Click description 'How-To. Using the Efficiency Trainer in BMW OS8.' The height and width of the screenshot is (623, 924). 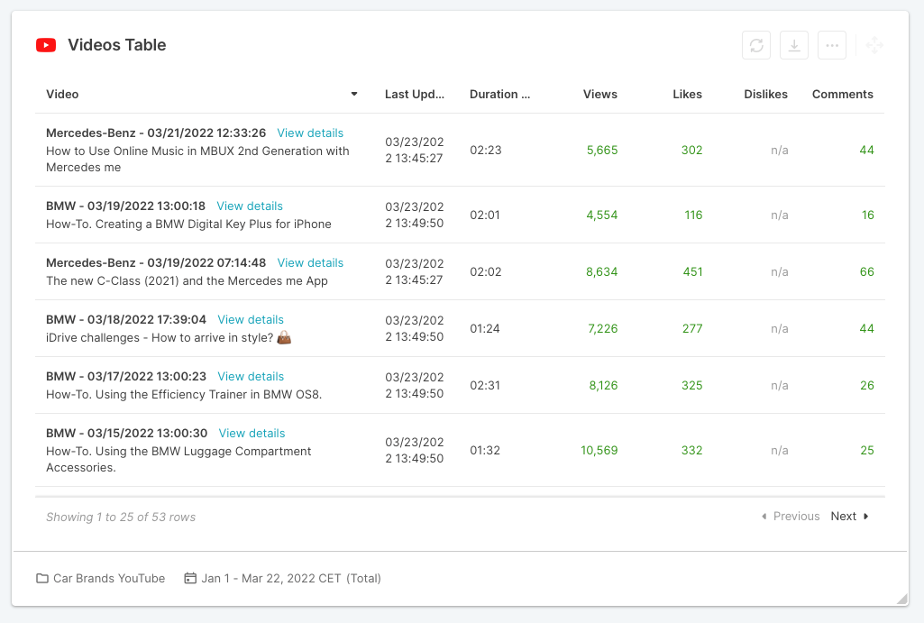pos(184,395)
